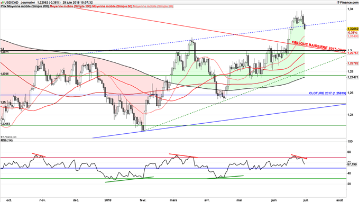Open the IT-Finance.com label at top right
Viewport: 359px width, 202px height.
(347, 3)
